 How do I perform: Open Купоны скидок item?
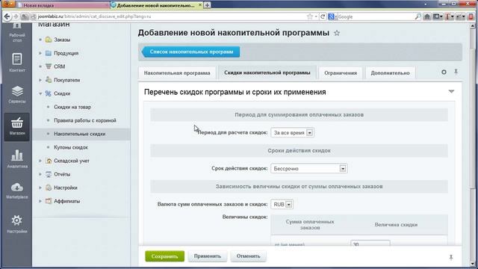71,147
